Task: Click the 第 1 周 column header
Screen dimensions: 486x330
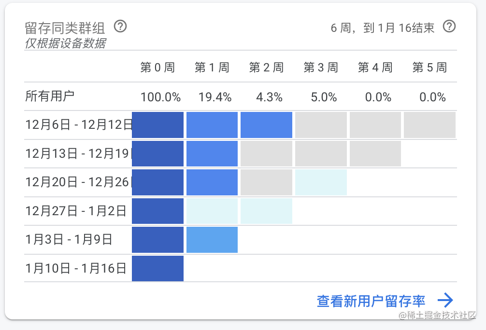Action: (212, 67)
